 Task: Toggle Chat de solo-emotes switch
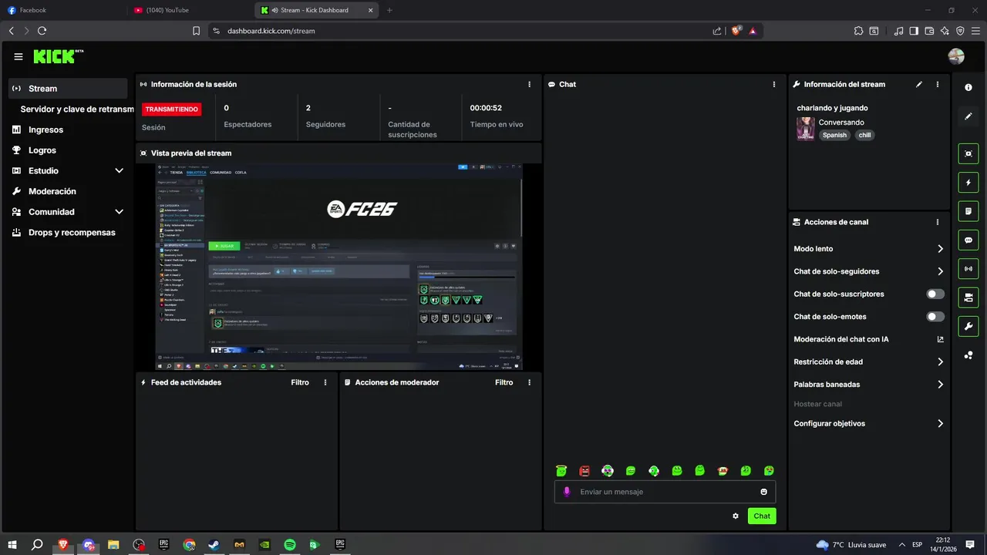coord(935,317)
